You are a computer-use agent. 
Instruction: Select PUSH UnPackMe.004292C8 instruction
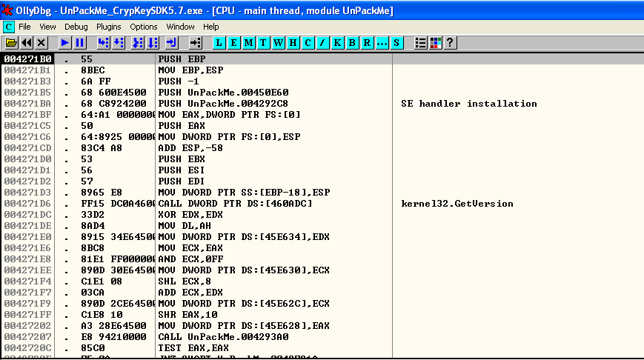pyautogui.click(x=223, y=104)
